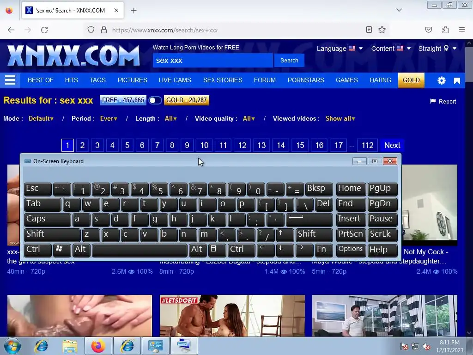Open the Windows Start button
The width and height of the screenshot is (473, 355).
tap(12, 346)
